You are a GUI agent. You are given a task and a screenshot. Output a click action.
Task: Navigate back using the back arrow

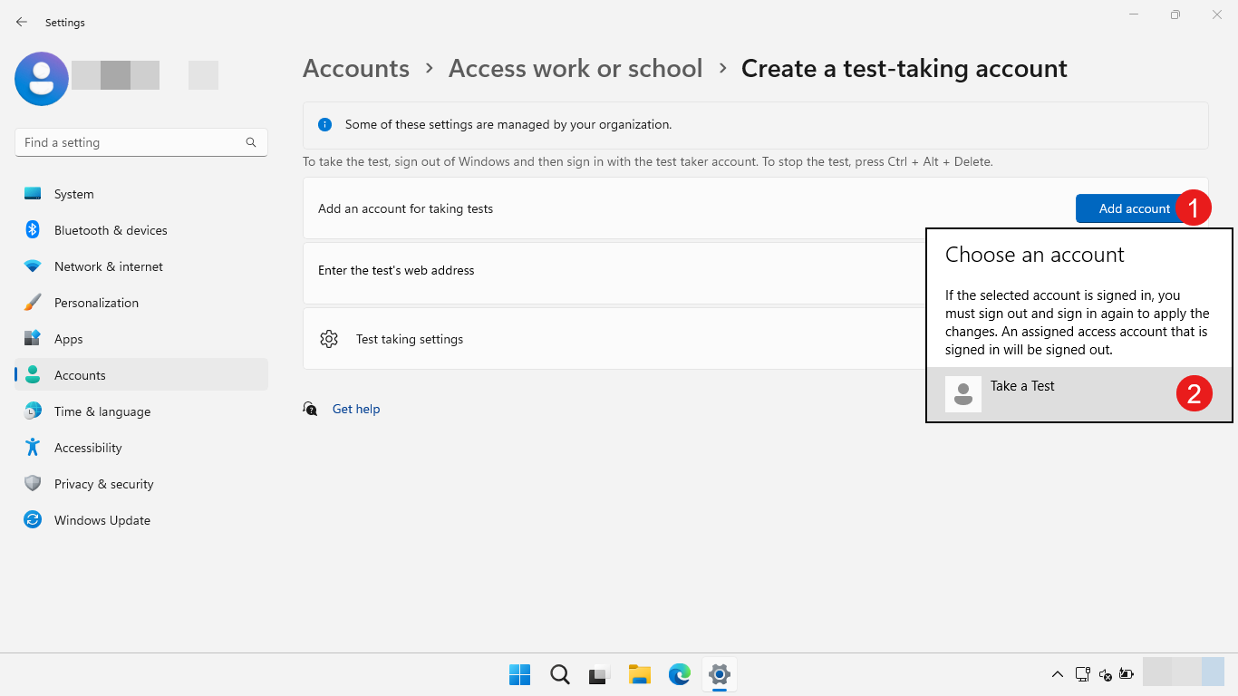(21, 22)
